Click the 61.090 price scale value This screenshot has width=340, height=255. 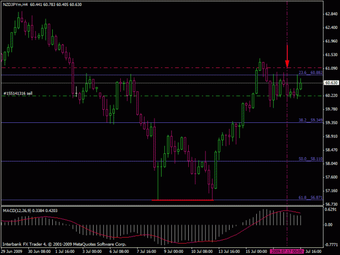(331, 69)
